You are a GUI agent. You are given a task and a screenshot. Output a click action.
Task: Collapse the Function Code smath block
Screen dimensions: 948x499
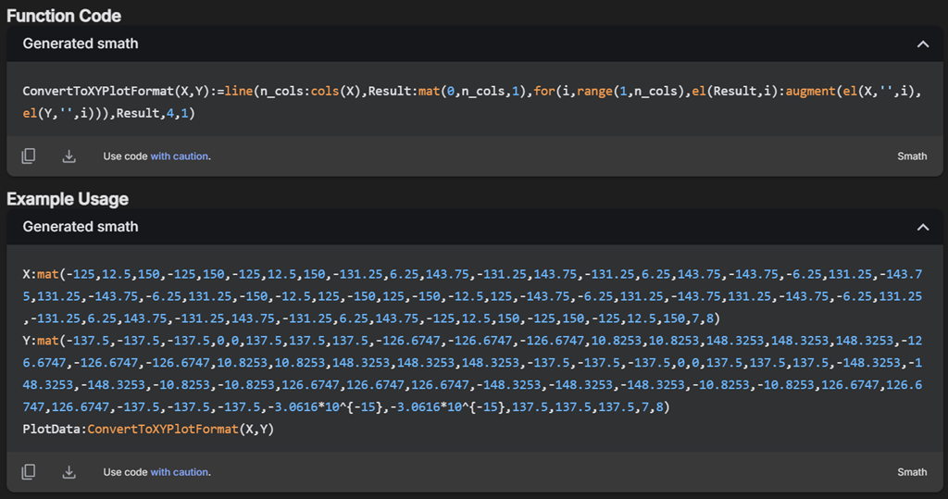point(922,44)
